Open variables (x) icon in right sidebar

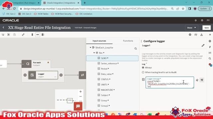(210, 53)
